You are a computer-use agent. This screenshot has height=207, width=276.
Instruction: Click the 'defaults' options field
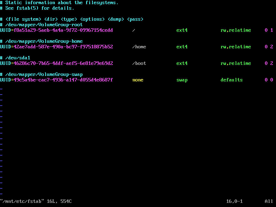tap(231, 80)
